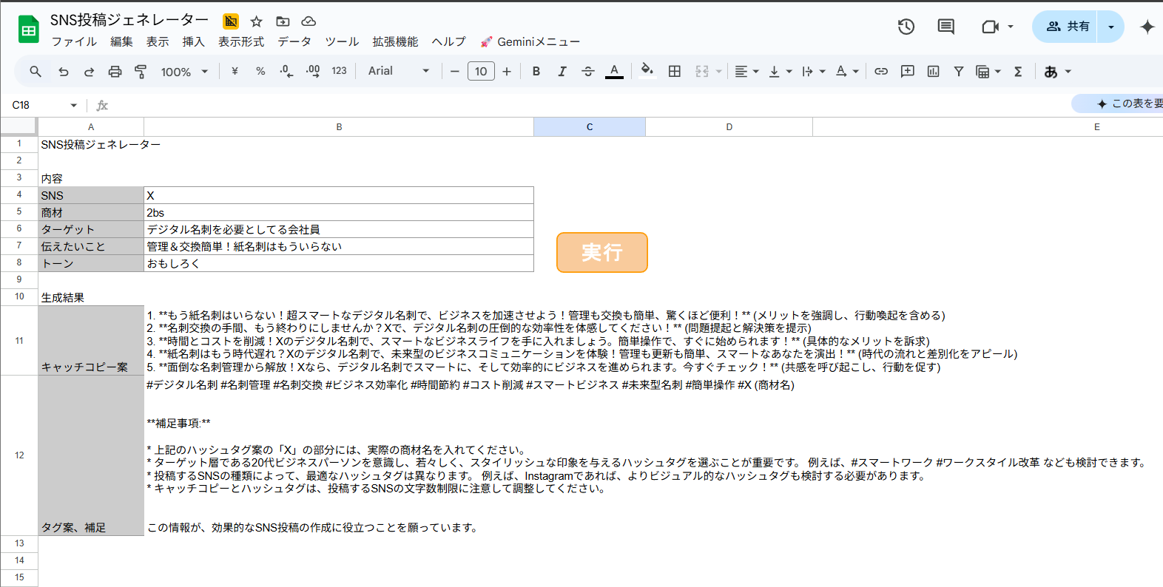The height and width of the screenshot is (587, 1163).
Task: Open the search menus magnifier icon
Action: click(35, 72)
